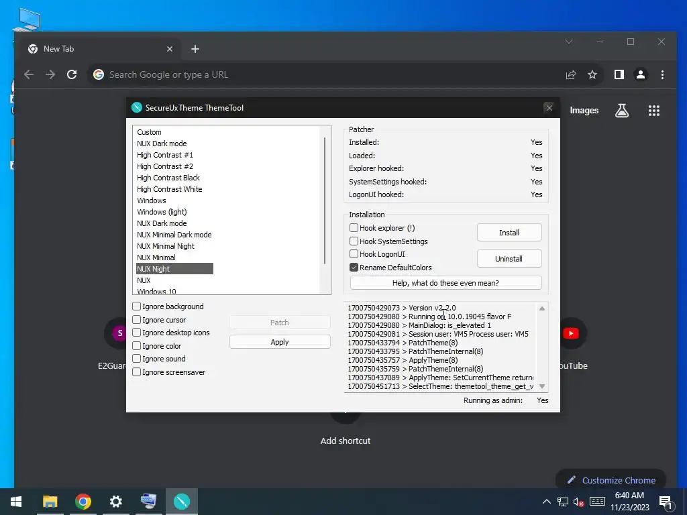The width and height of the screenshot is (687, 515).
Task: Click the Patch button
Action: 280,323
